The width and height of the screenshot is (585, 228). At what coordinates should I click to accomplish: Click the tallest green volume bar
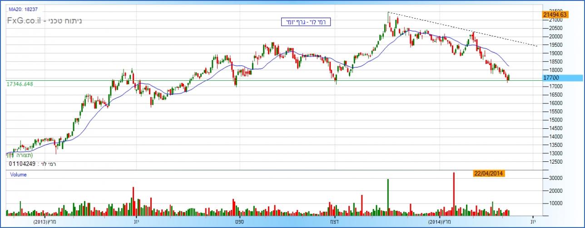pos(388,196)
